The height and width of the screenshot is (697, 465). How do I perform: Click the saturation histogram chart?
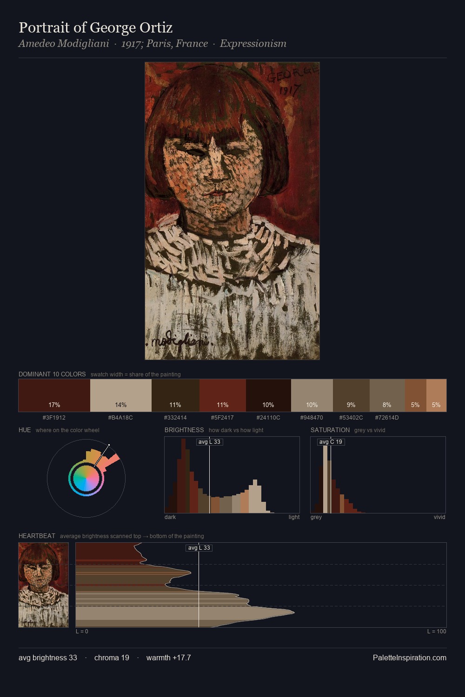378,475
